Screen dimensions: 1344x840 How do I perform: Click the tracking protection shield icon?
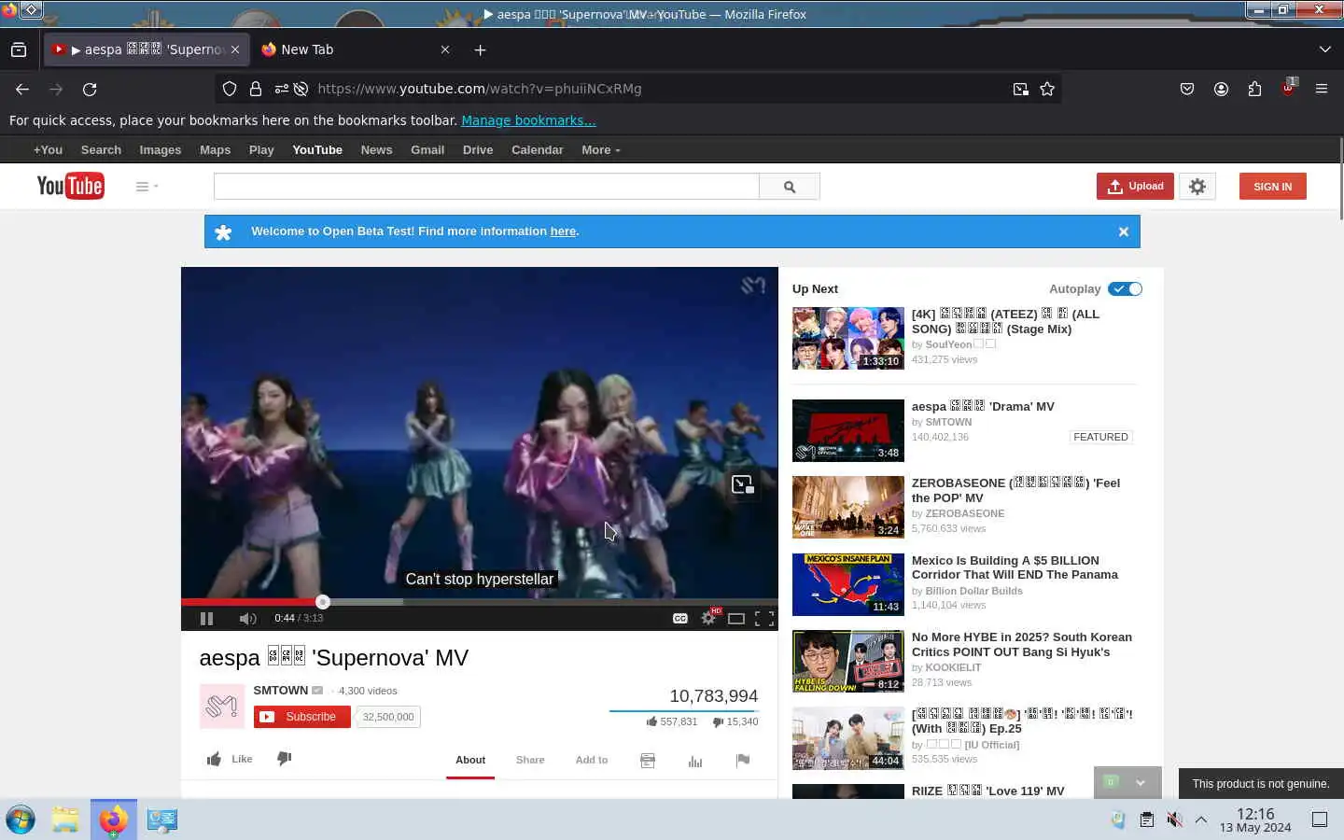(x=230, y=89)
